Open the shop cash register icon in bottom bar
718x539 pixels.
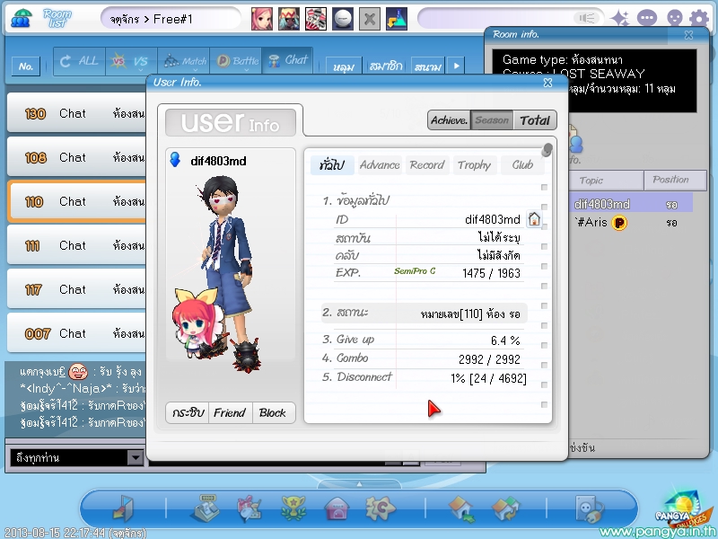(205, 508)
